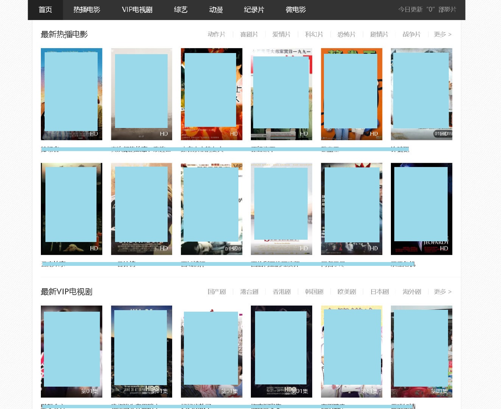The width and height of the screenshot is (501, 409).
Task: Select the 恐怖片 genre link
Action: pyautogui.click(x=346, y=34)
